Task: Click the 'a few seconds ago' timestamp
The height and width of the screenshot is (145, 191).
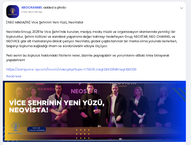Action: pos(32,12)
